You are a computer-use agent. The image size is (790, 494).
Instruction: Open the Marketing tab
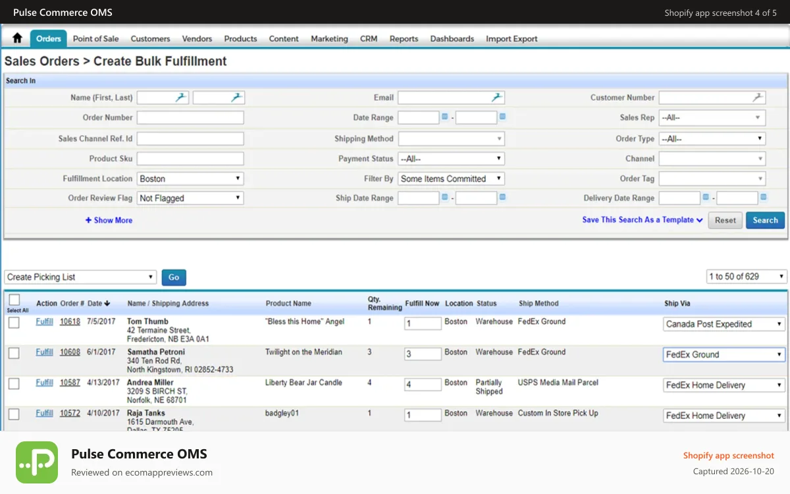tap(330, 39)
